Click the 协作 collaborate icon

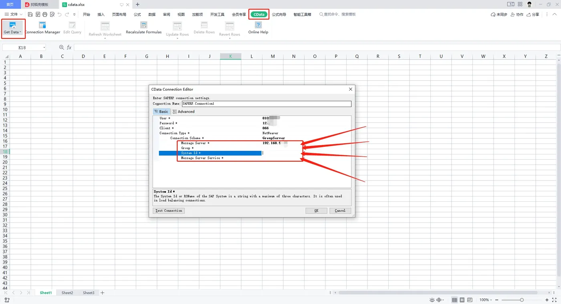pos(513,14)
